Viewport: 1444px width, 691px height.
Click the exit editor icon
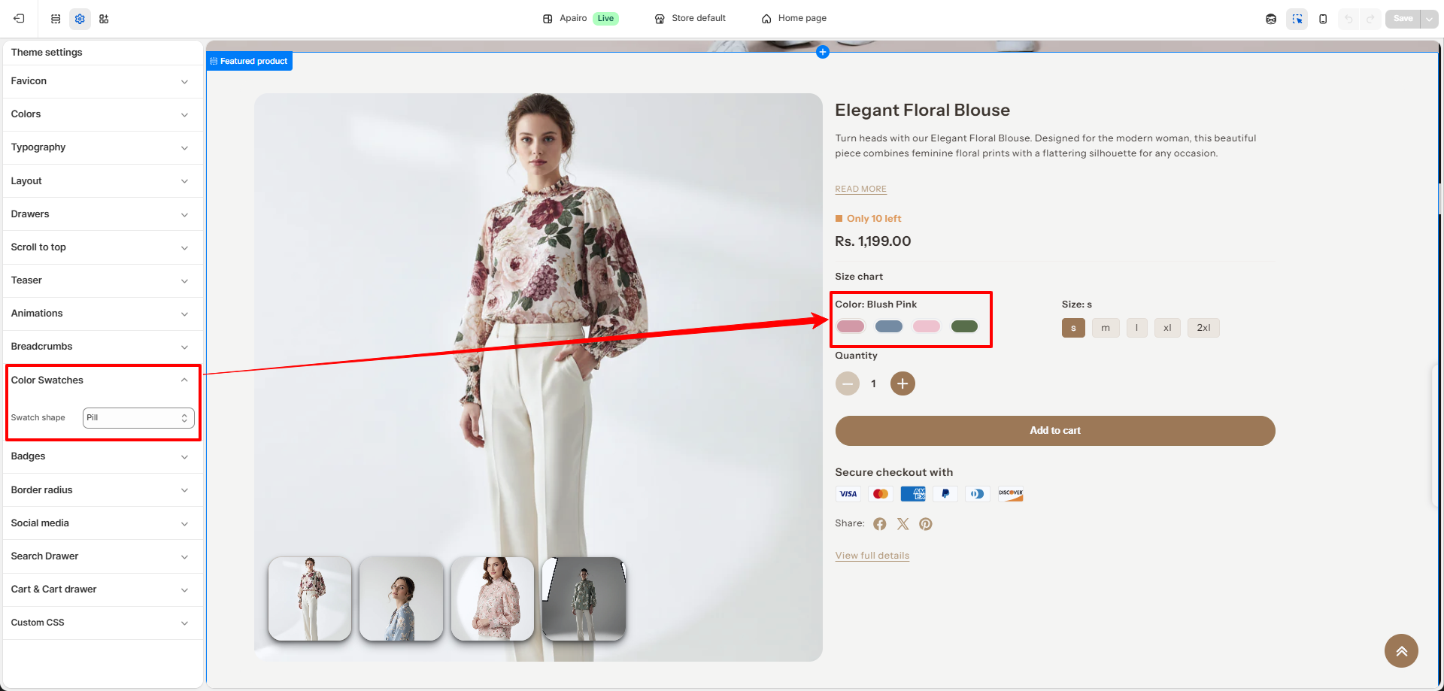[19, 19]
